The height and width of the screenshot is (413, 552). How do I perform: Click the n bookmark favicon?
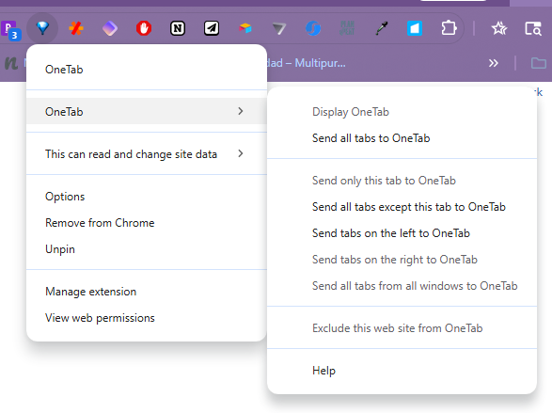pos(11,63)
